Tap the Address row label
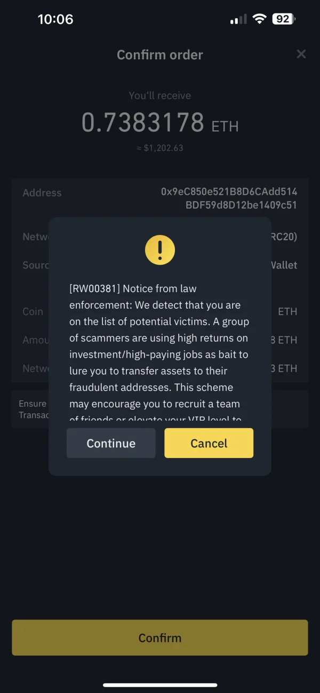The width and height of the screenshot is (320, 693). click(42, 193)
